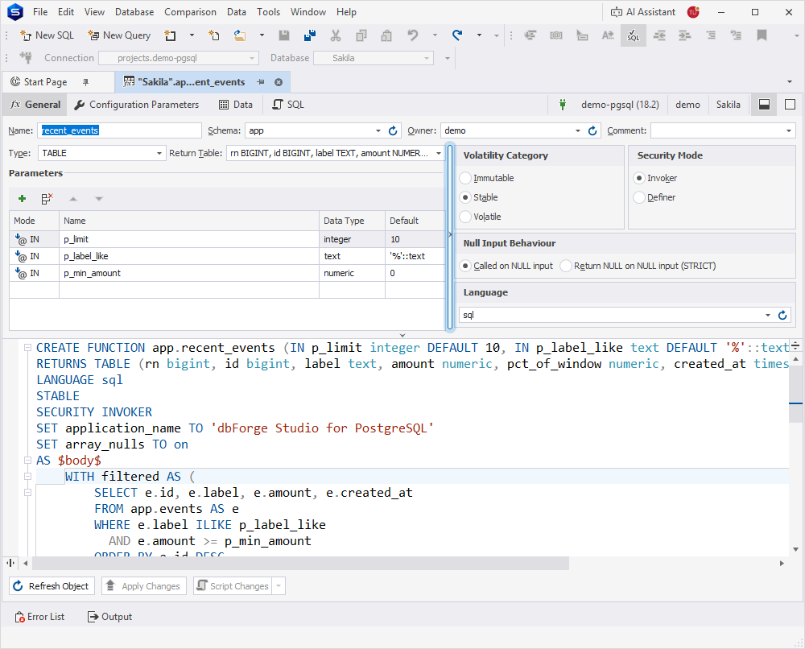Expand the Return Table dropdown
The width and height of the screenshot is (805, 649).
tap(439, 154)
